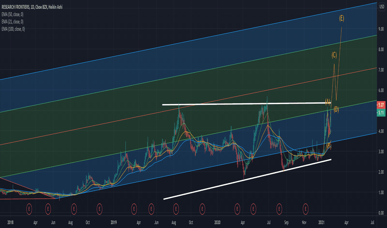Click the Jul label at far right

(372, 222)
